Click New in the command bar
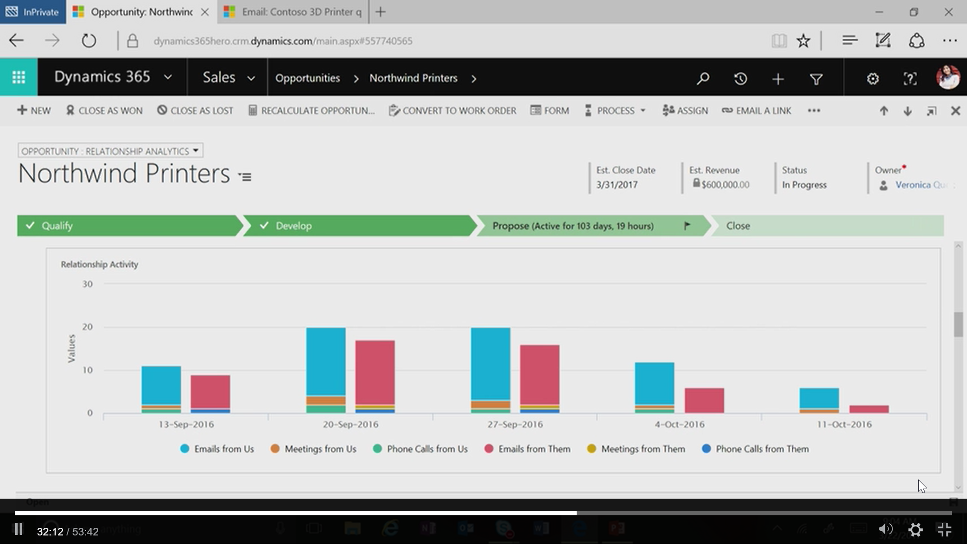Viewport: 967px width, 544px height. 34,111
